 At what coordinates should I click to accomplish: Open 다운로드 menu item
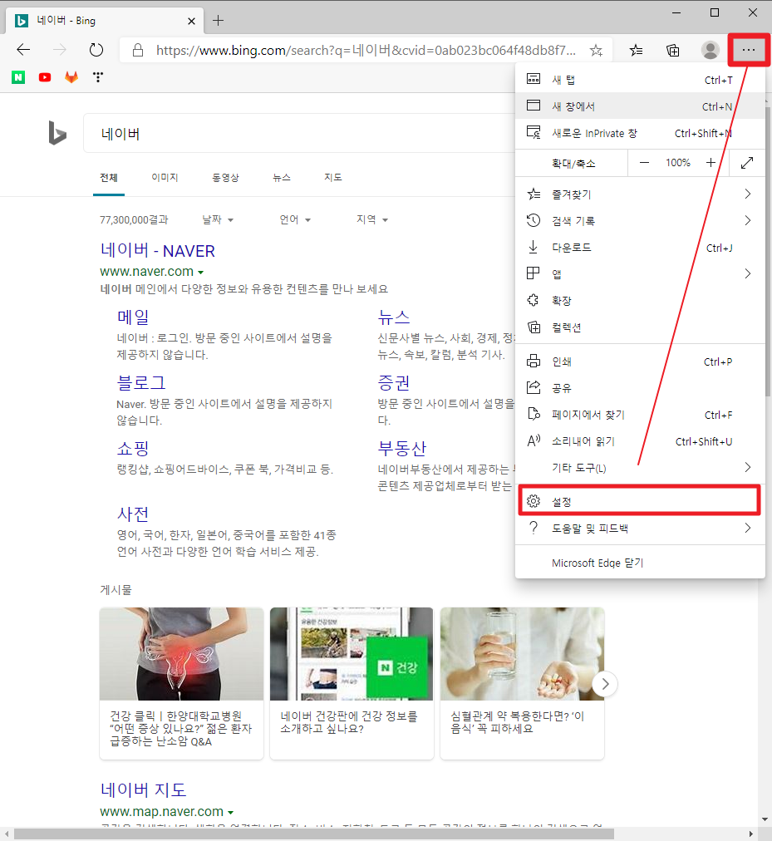(x=640, y=248)
